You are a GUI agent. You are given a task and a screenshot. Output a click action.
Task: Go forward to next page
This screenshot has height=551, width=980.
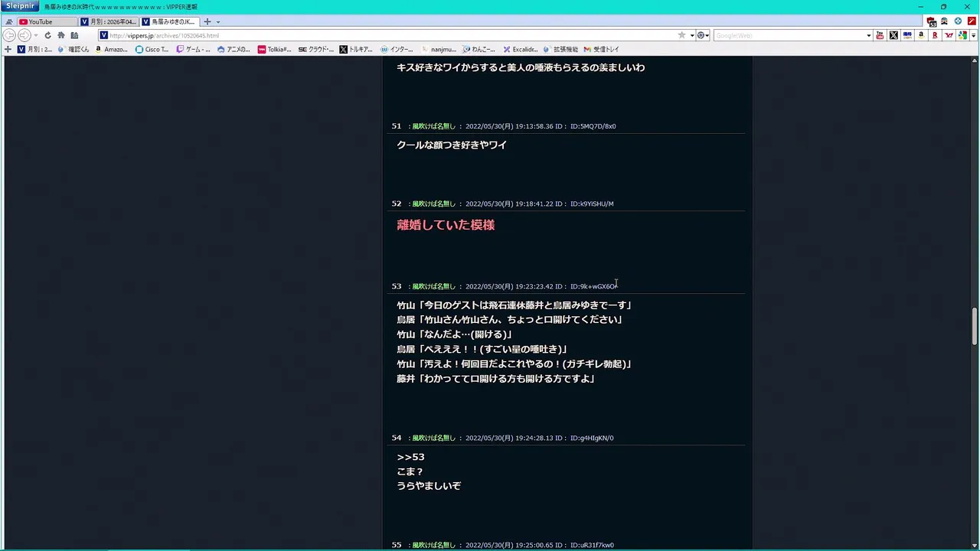click(24, 35)
